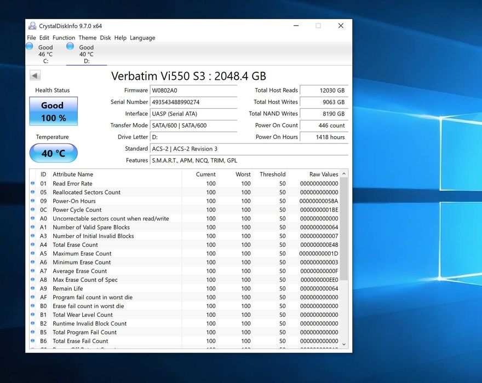Select the D: drive status orb
Image resolution: width=482 pixels, height=383 pixels.
click(70, 46)
